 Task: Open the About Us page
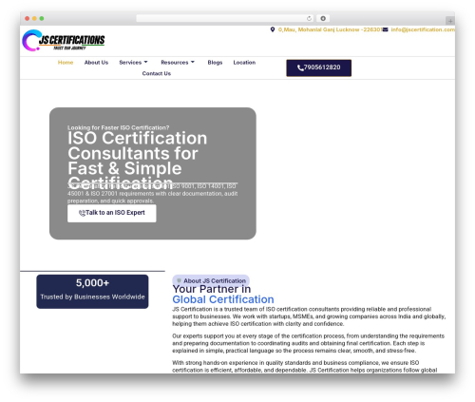(x=96, y=63)
